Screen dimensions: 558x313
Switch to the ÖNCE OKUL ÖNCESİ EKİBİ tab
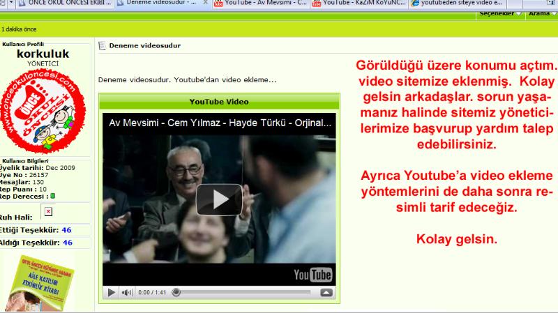click(64, 3)
